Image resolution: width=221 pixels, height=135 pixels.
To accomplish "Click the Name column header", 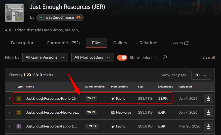I will [30, 87].
